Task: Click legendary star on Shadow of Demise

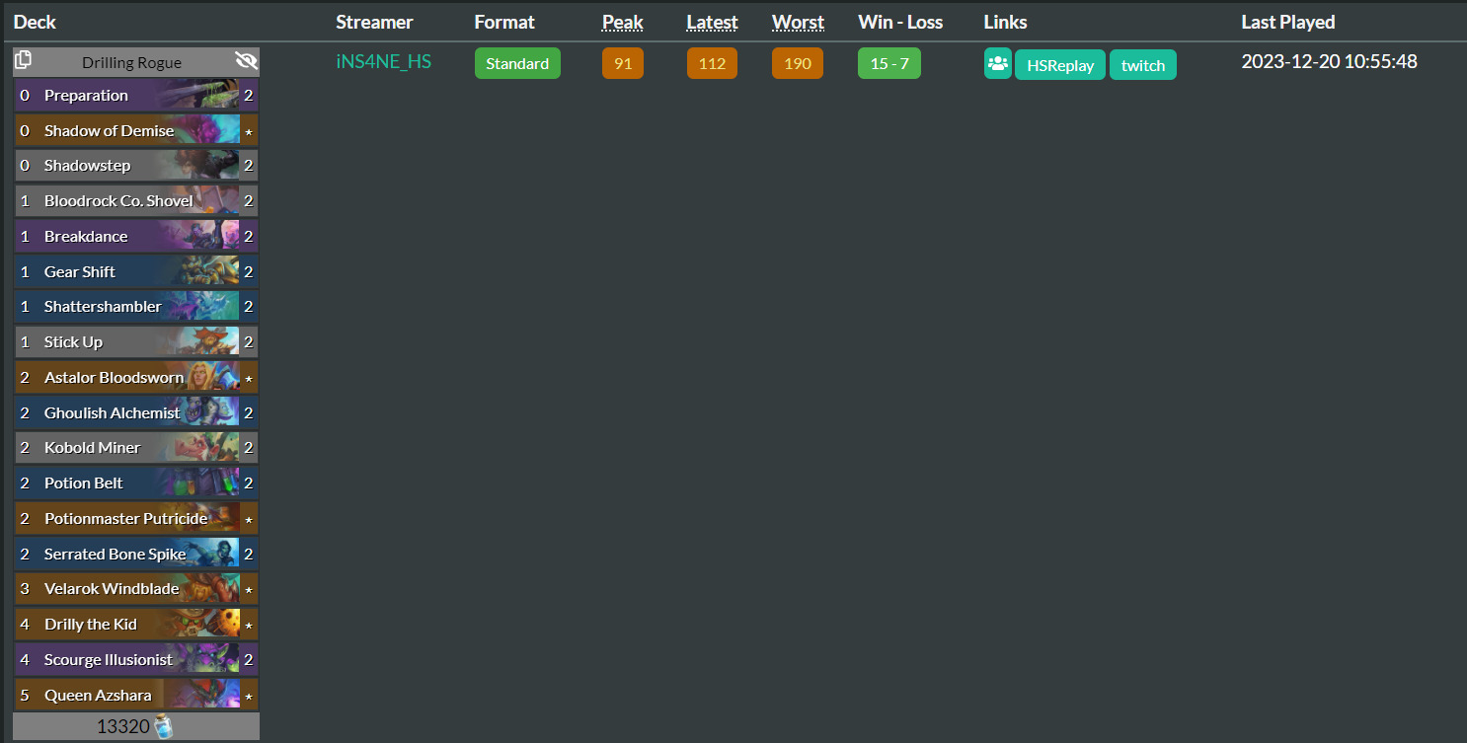Action: (x=249, y=131)
